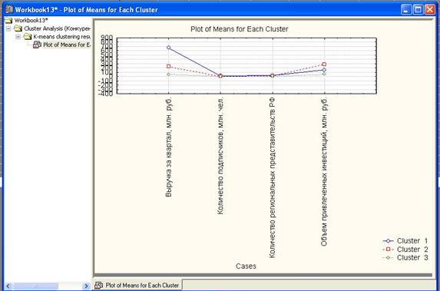The height and width of the screenshot is (291, 440).
Task: Select the K-means clustering results tree item
Action: (61, 37)
